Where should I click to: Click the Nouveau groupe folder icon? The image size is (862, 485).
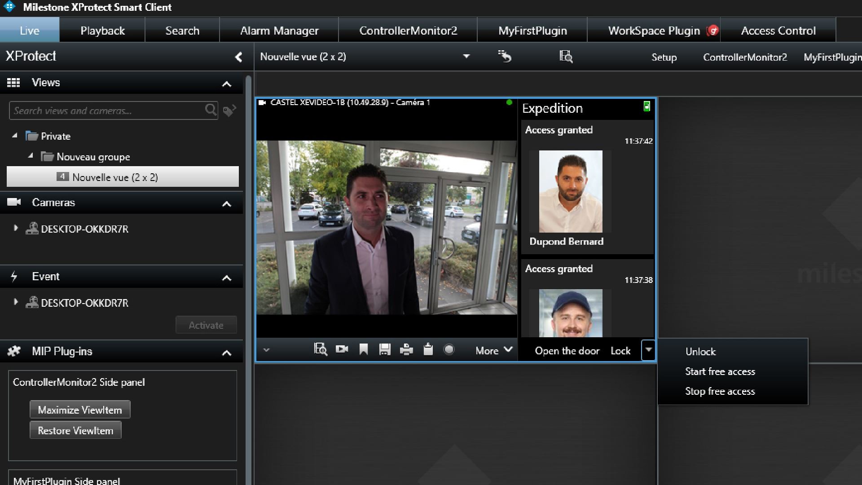[47, 157]
